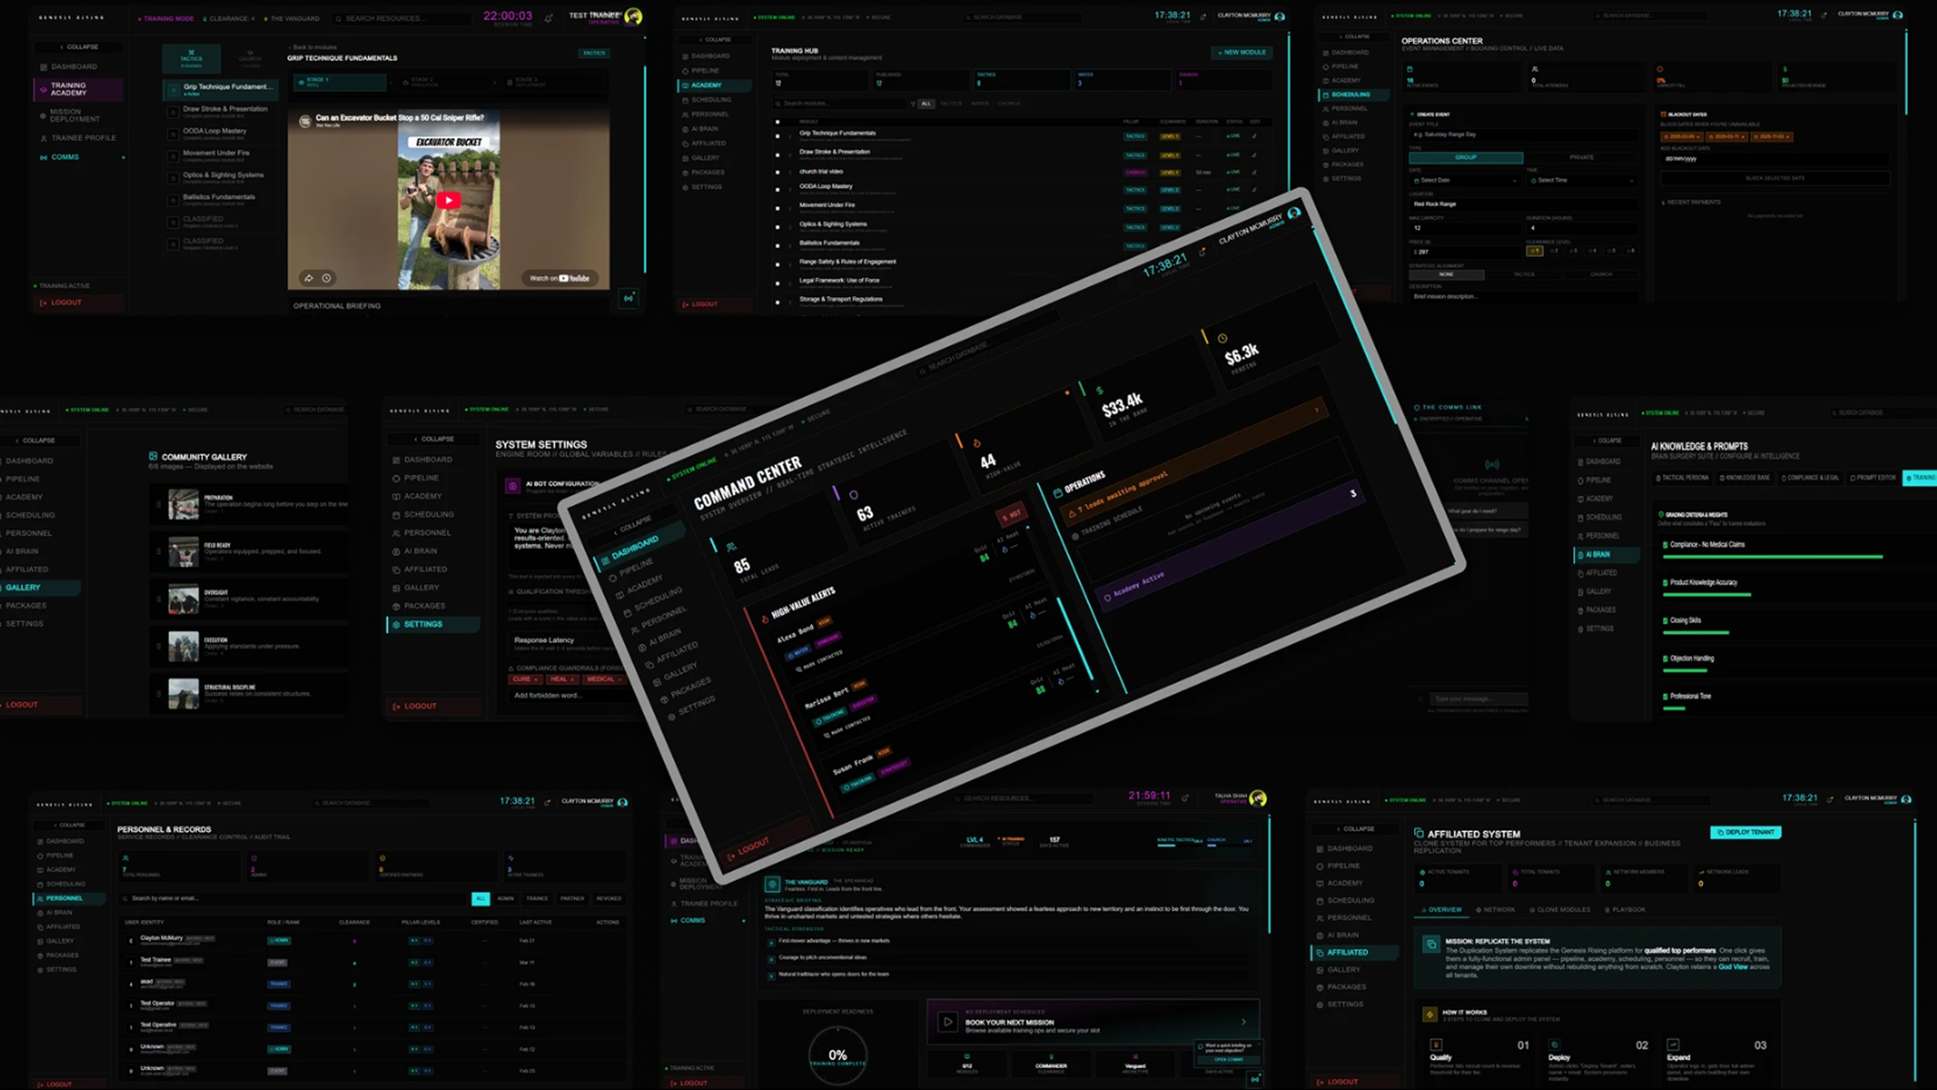Adjust the Compliance - No Medical Claims weight bar
This screenshot has width=1937, height=1090.
(1773, 557)
